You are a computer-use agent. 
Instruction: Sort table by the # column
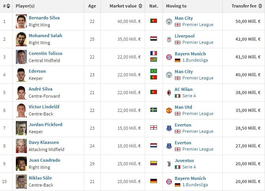point(6,6)
